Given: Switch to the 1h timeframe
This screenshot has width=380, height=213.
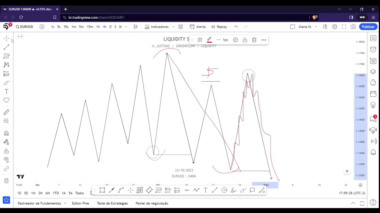Looking at the screenshot, I should pyautogui.click(x=98, y=27).
